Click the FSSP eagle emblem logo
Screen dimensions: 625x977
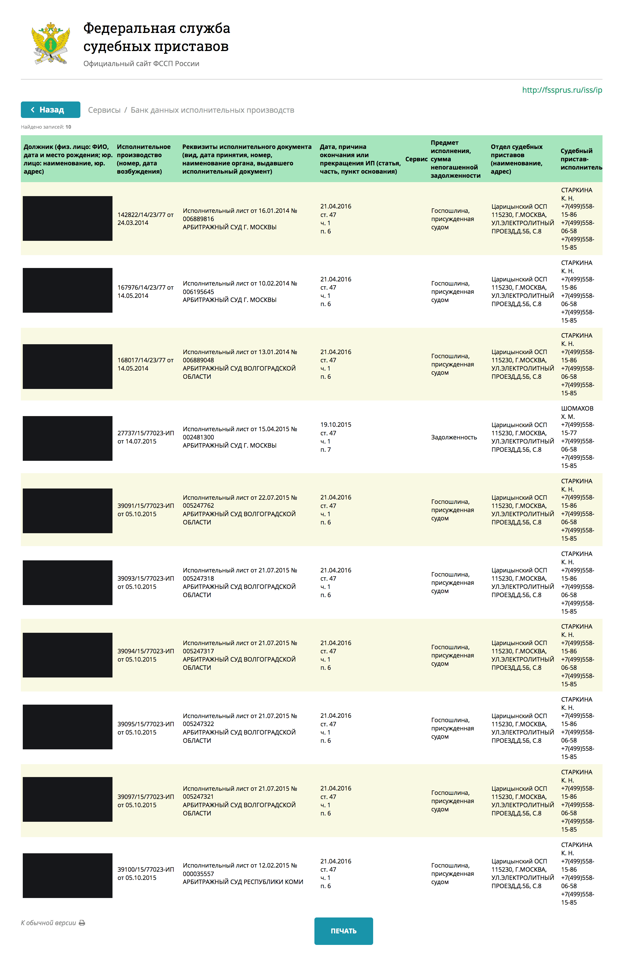[x=51, y=43]
